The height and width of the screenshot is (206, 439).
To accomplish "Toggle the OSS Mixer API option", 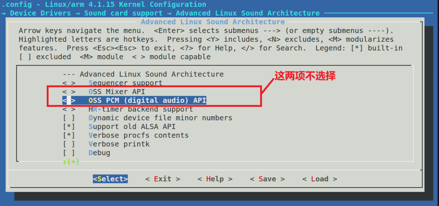I will coord(69,92).
